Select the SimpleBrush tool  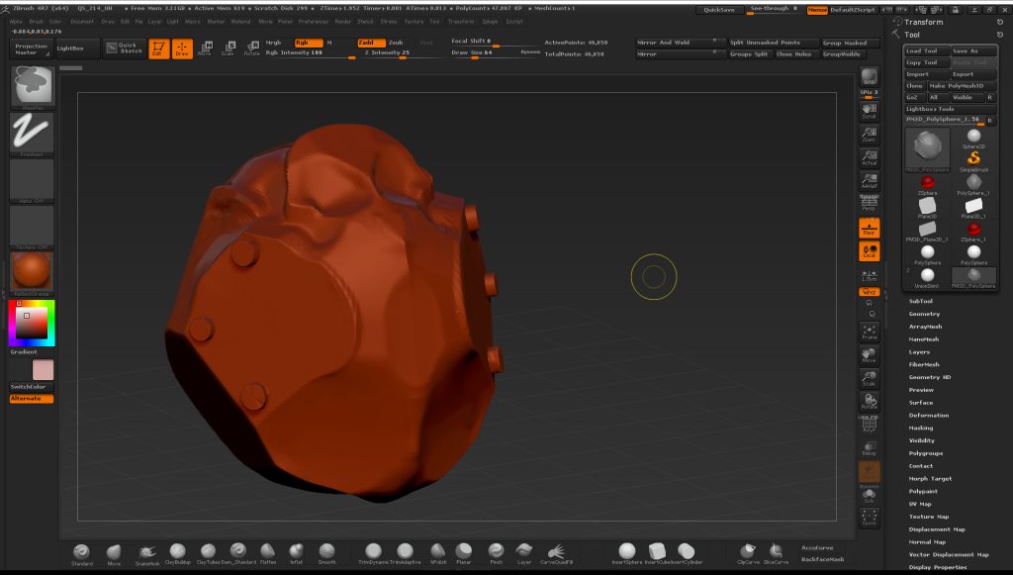click(x=973, y=159)
